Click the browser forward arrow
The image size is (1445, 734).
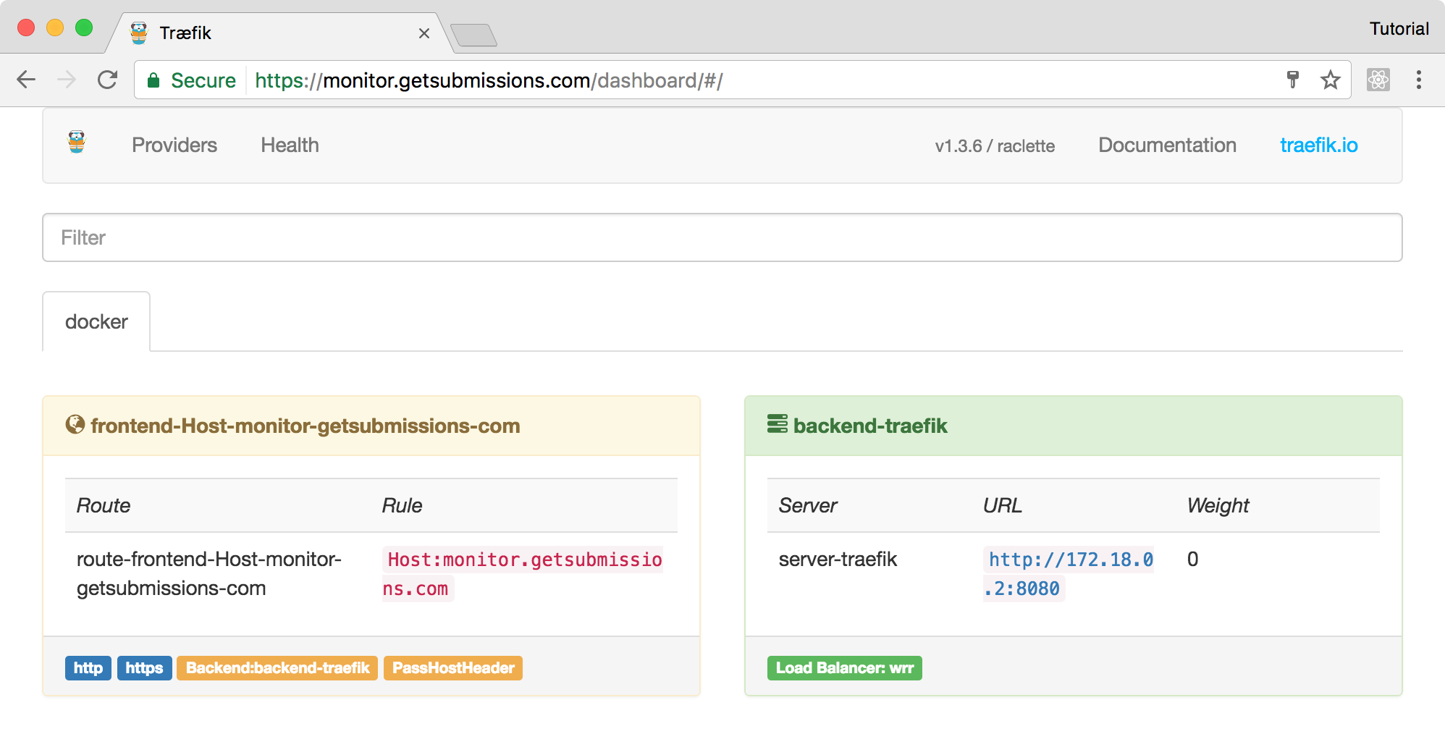(67, 80)
